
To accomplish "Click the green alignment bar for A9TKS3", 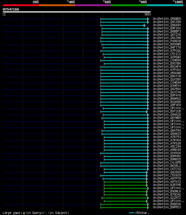I will pyautogui.click(x=126, y=182).
